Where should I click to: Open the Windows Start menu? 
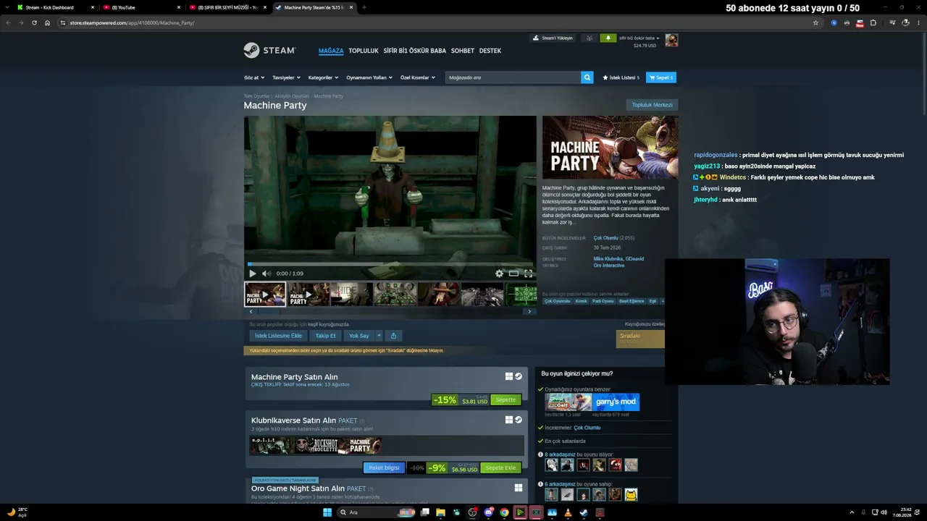tap(327, 512)
